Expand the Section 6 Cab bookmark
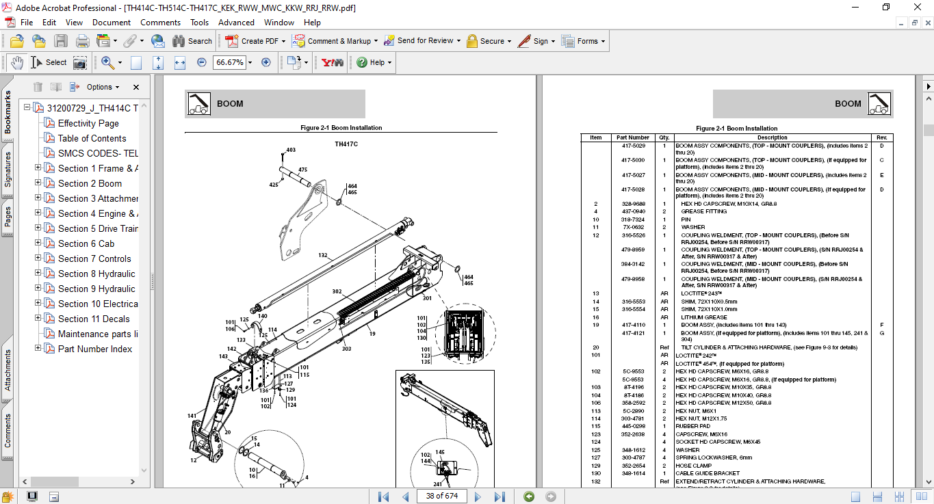The width and height of the screenshot is (934, 504). point(38,243)
